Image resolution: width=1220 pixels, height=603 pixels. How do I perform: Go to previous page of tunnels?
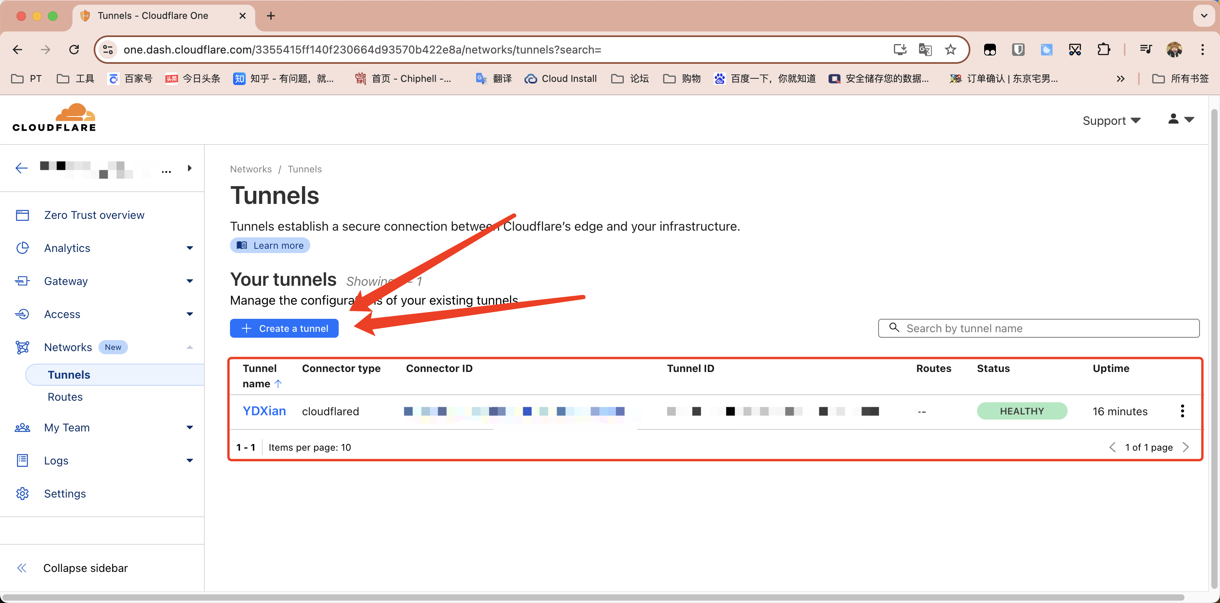point(1112,448)
